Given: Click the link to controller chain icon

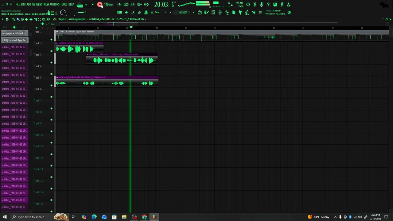Looking at the screenshot, I should [x=139, y=12].
